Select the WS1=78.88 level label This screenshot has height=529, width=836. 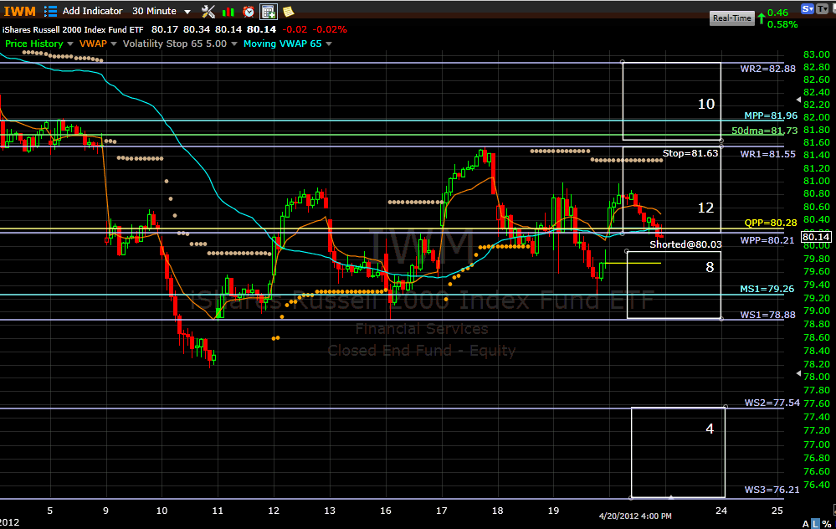pos(767,316)
